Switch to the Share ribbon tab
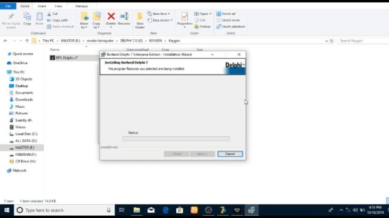Screen dimensions: 389x218 [x=42, y=6]
